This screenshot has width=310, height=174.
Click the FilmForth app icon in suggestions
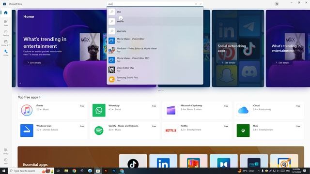pos(112,50)
